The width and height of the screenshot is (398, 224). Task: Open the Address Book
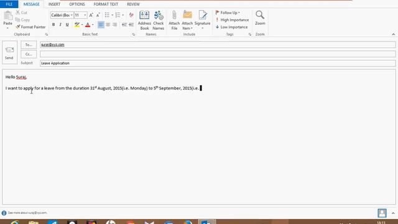144,21
